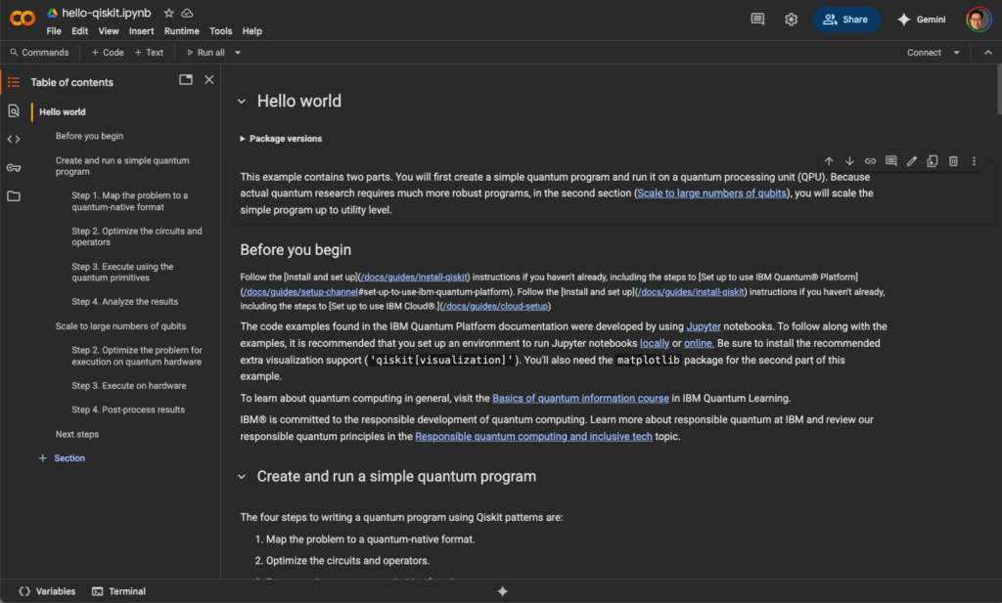Pop out Table of contents into new tab
This screenshot has height=603, width=1002.
[x=185, y=80]
